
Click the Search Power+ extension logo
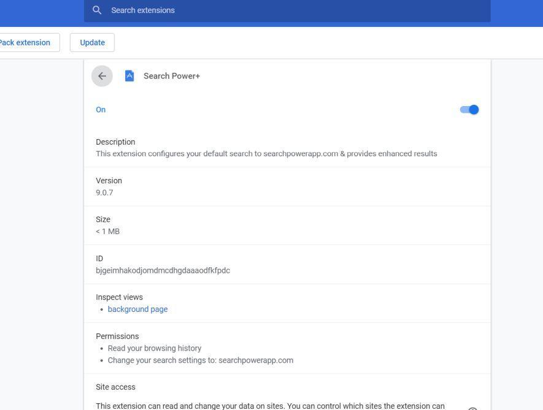coord(129,75)
